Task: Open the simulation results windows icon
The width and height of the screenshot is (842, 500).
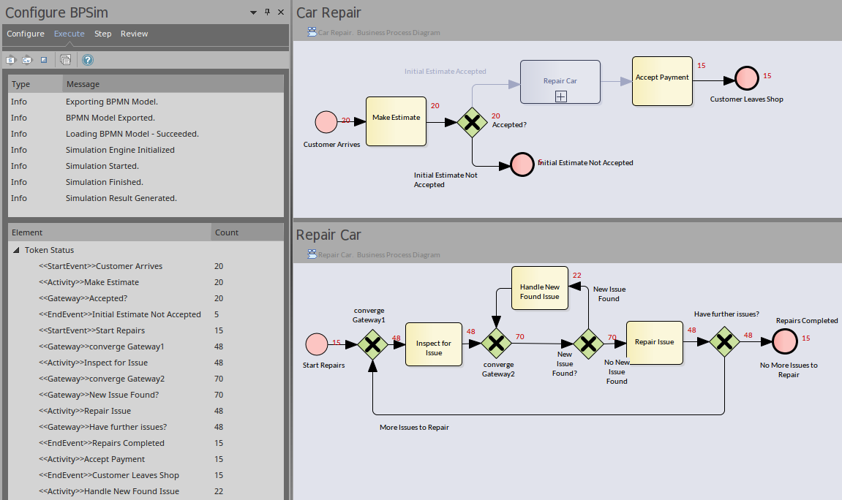Action: pos(65,60)
